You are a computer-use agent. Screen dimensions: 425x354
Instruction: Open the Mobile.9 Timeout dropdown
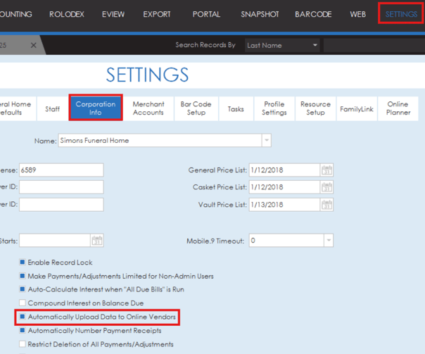point(328,241)
